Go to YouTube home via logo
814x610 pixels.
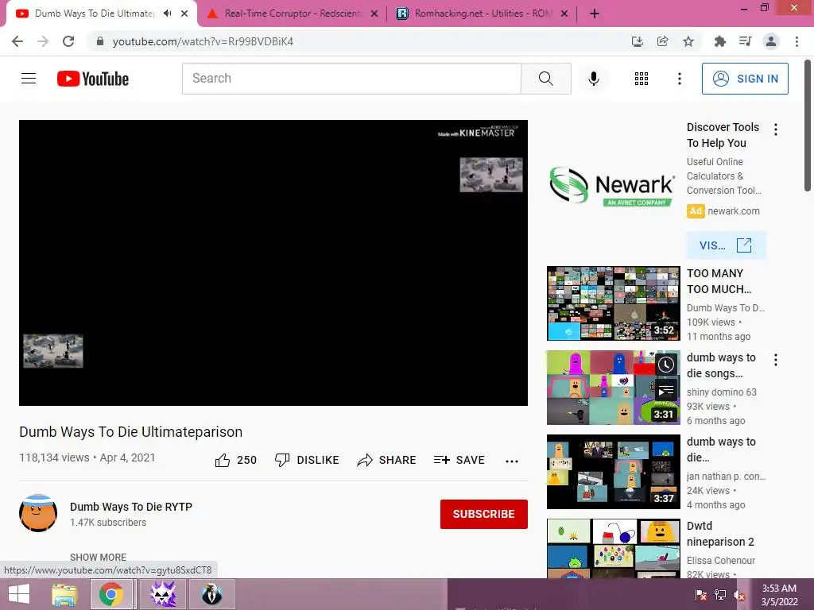93,79
